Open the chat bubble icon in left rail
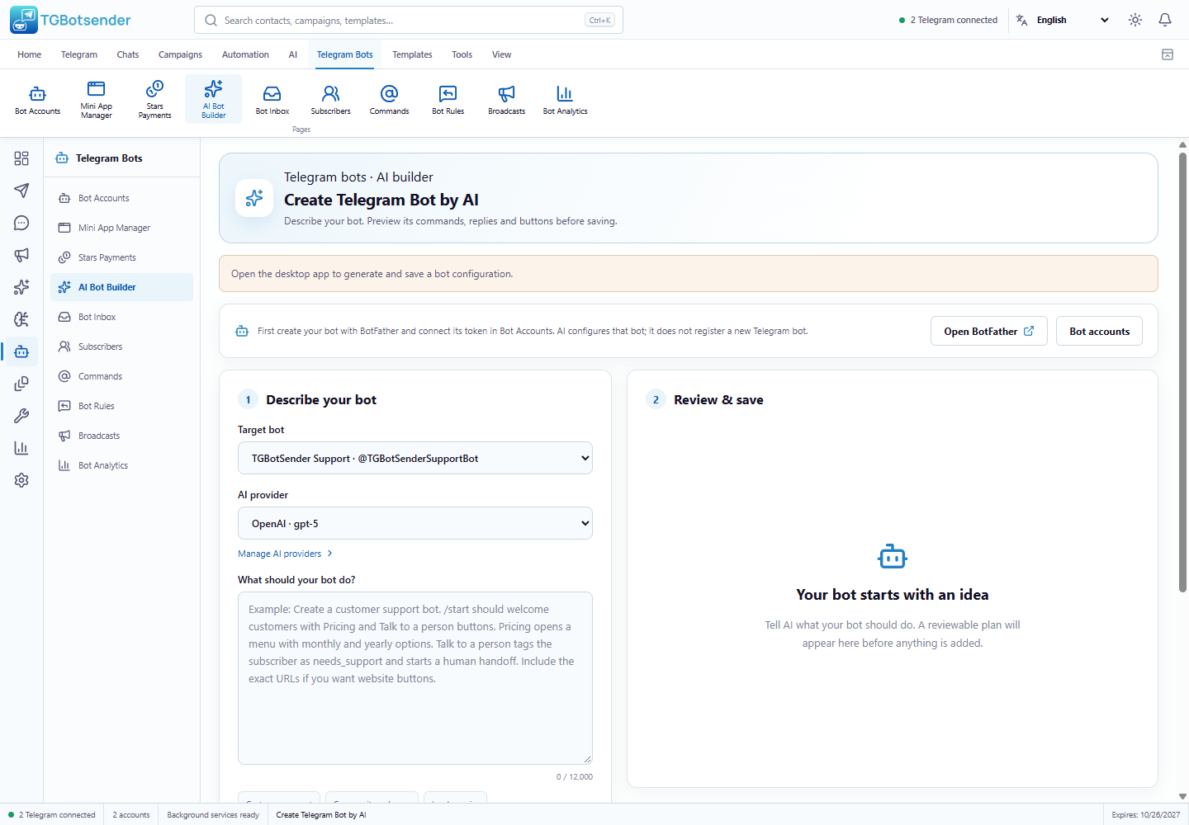This screenshot has height=825, width=1189. point(21,223)
